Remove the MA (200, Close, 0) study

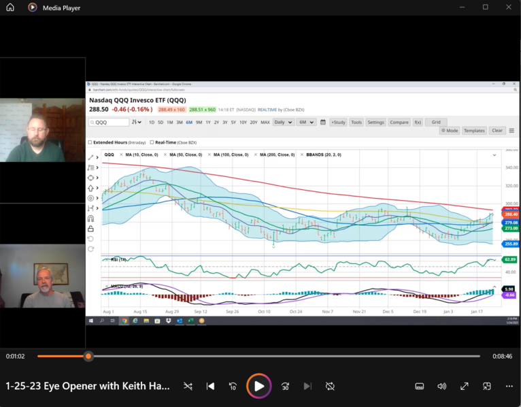(x=256, y=154)
